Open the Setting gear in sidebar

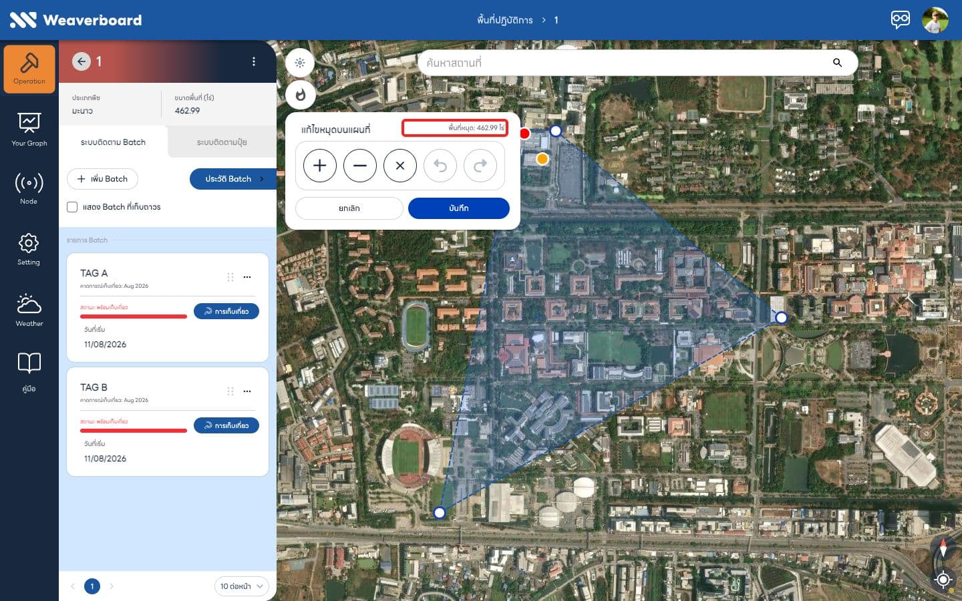(x=29, y=249)
